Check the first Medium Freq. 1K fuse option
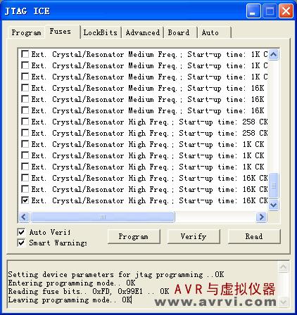 [x=25, y=54]
